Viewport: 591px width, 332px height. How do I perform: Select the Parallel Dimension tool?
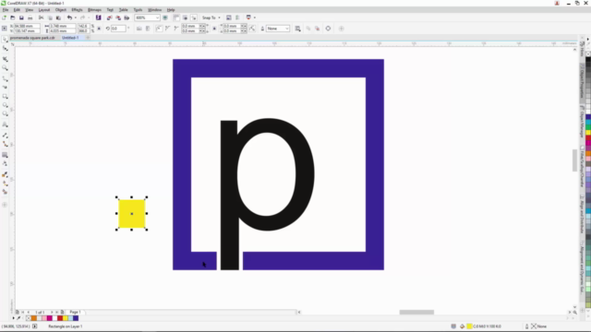5,135
